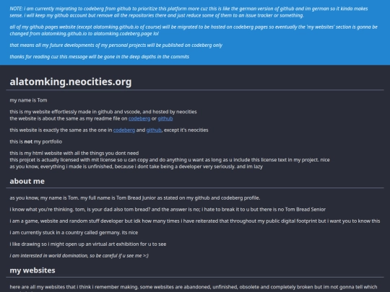
Task: Click the 'my name is Tom' line
Action: pyautogui.click(x=28, y=100)
